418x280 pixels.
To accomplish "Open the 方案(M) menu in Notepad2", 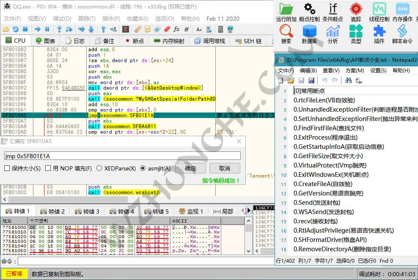I will (354, 70).
